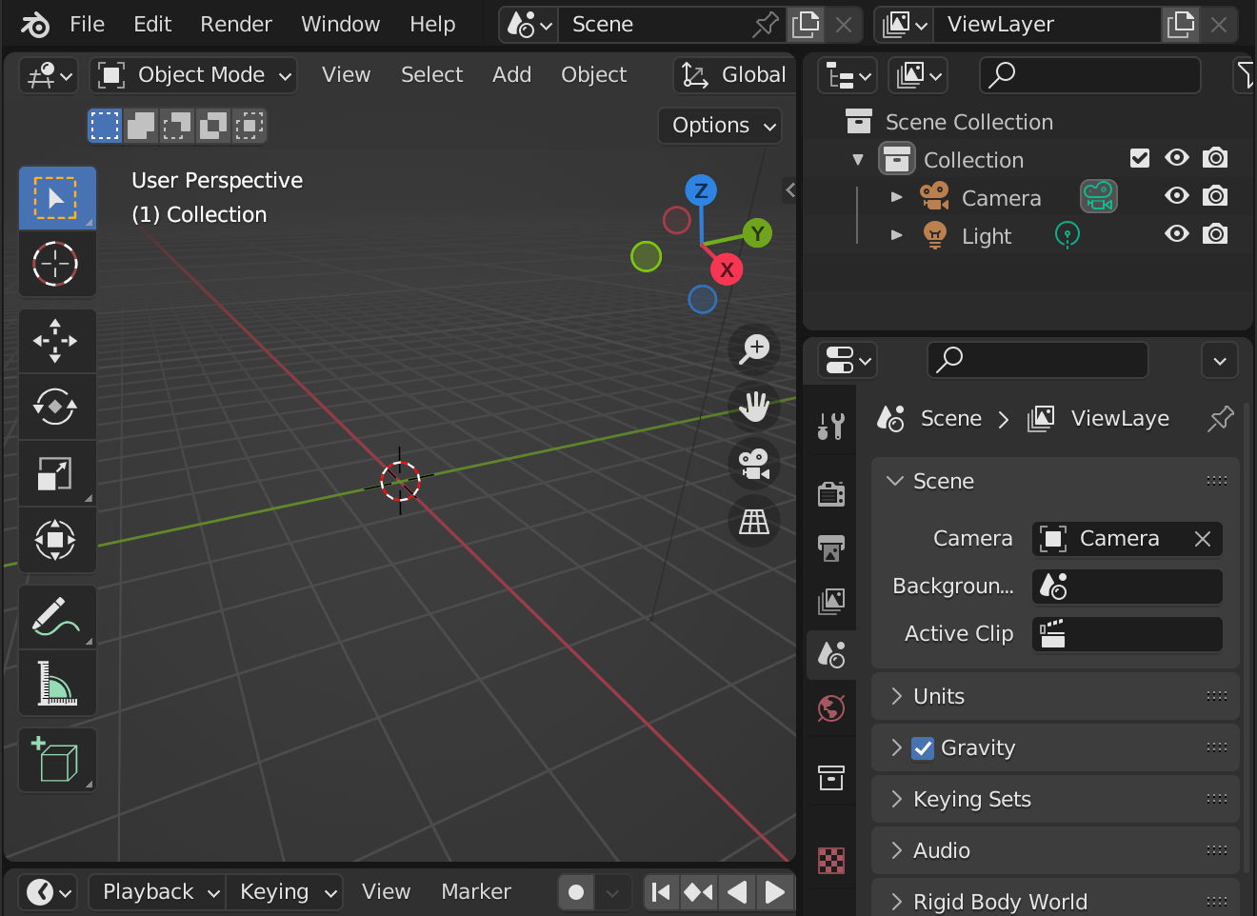Set selection mode to invert
This screenshot has height=916, width=1257.
(x=213, y=126)
